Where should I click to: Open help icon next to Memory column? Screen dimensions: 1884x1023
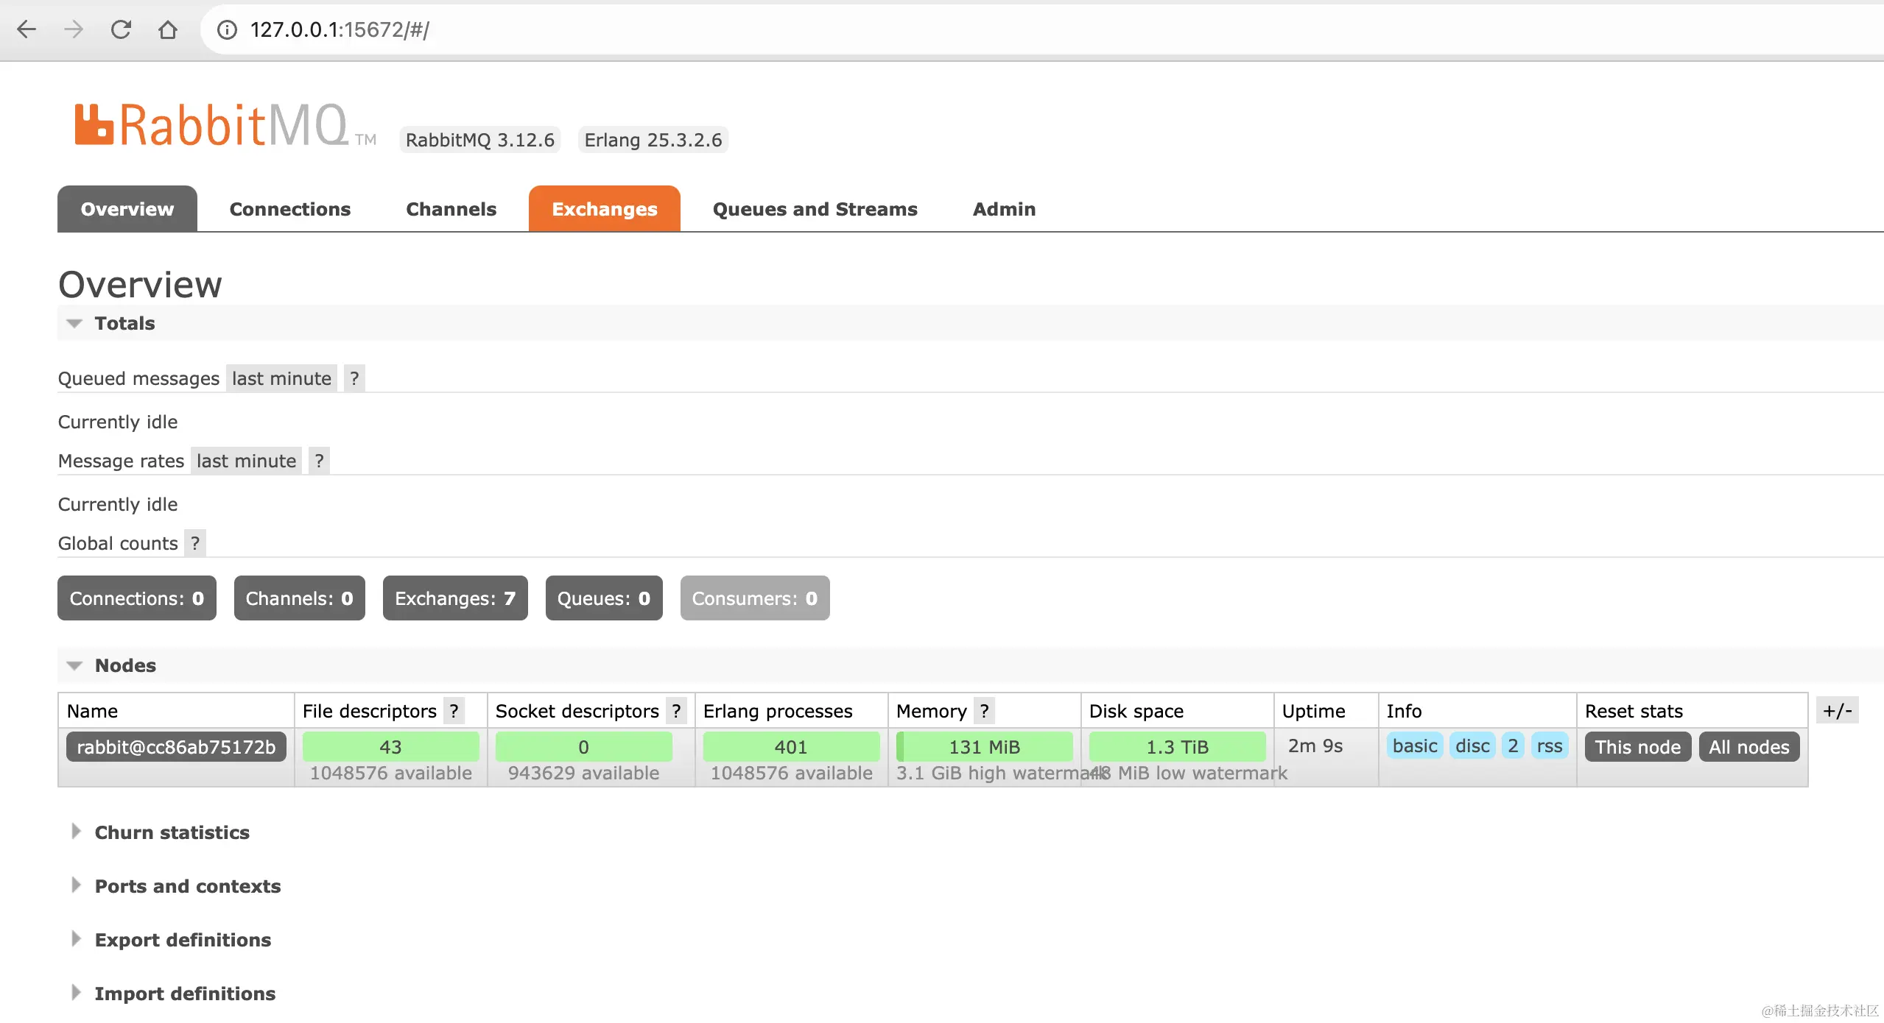tap(984, 711)
